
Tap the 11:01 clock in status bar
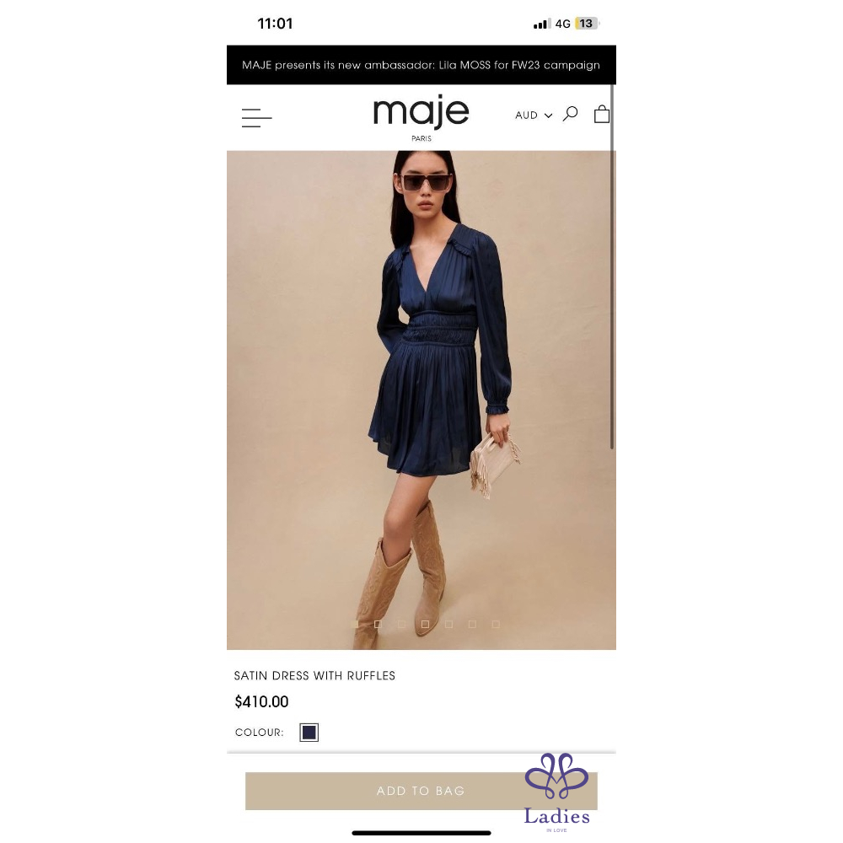tap(275, 24)
